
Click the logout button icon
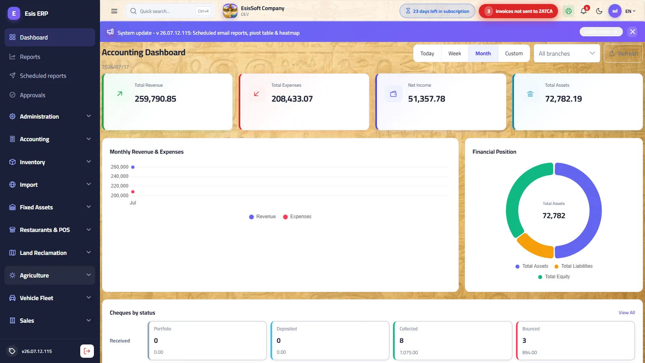[x=87, y=351]
